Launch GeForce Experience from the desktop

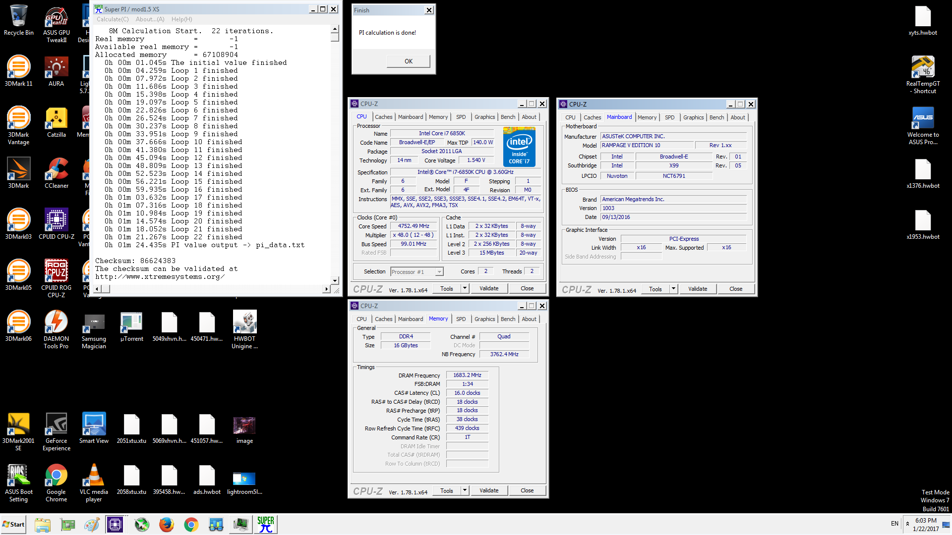click(x=56, y=432)
